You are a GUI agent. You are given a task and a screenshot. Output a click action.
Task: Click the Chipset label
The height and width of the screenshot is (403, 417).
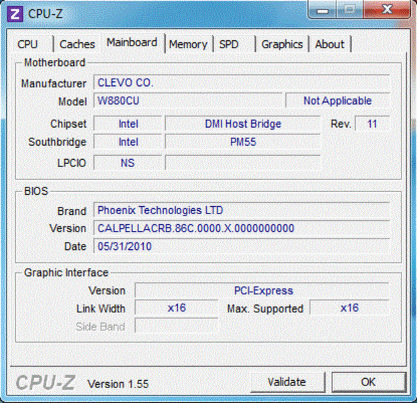tap(68, 124)
